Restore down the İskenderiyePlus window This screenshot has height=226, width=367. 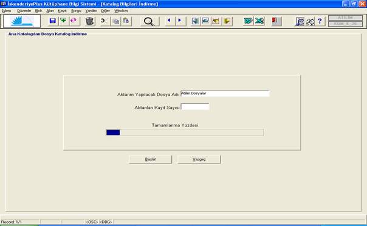coord(354,4)
